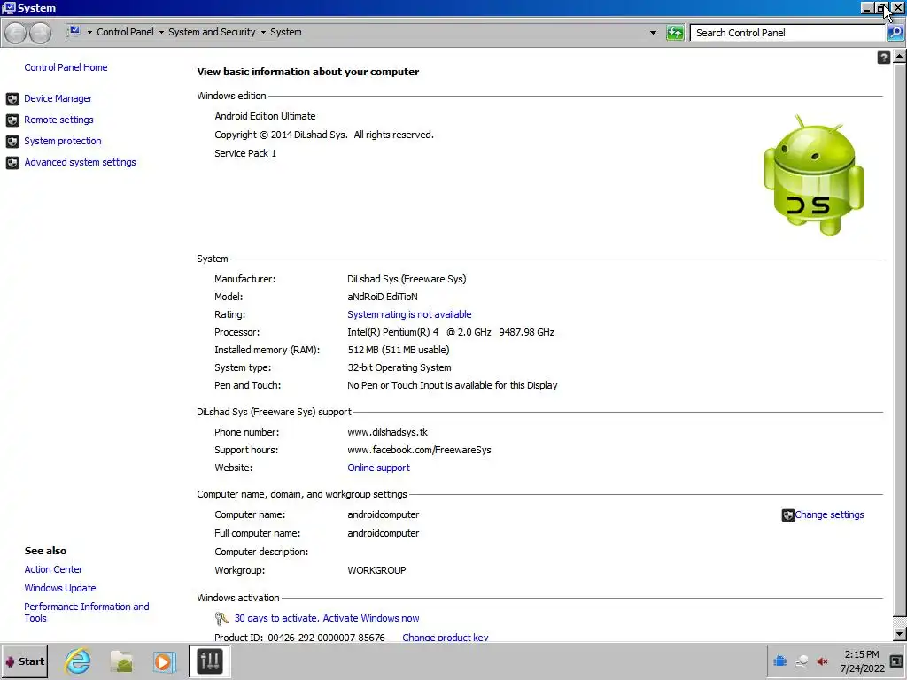Click www.facebook.com/FreewareSys text
The height and width of the screenshot is (680, 907).
click(x=419, y=451)
